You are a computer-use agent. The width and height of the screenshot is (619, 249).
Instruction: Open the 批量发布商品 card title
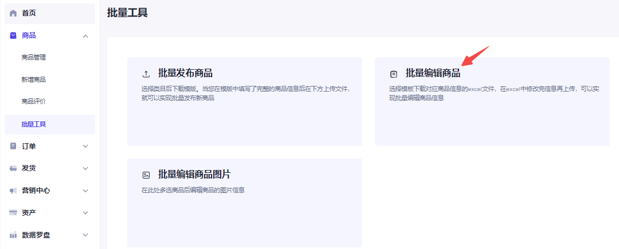[185, 73]
